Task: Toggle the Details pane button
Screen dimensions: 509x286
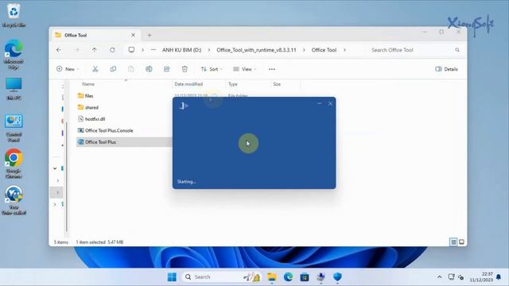Action: (446, 69)
